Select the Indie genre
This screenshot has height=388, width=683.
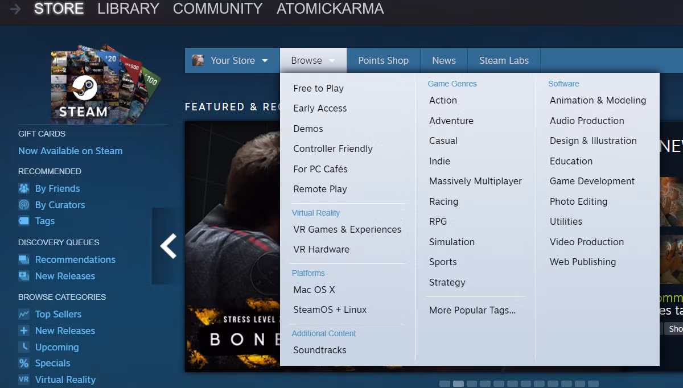(439, 161)
